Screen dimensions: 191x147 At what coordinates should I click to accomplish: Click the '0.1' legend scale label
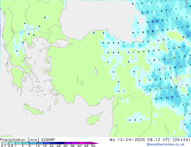3,146
